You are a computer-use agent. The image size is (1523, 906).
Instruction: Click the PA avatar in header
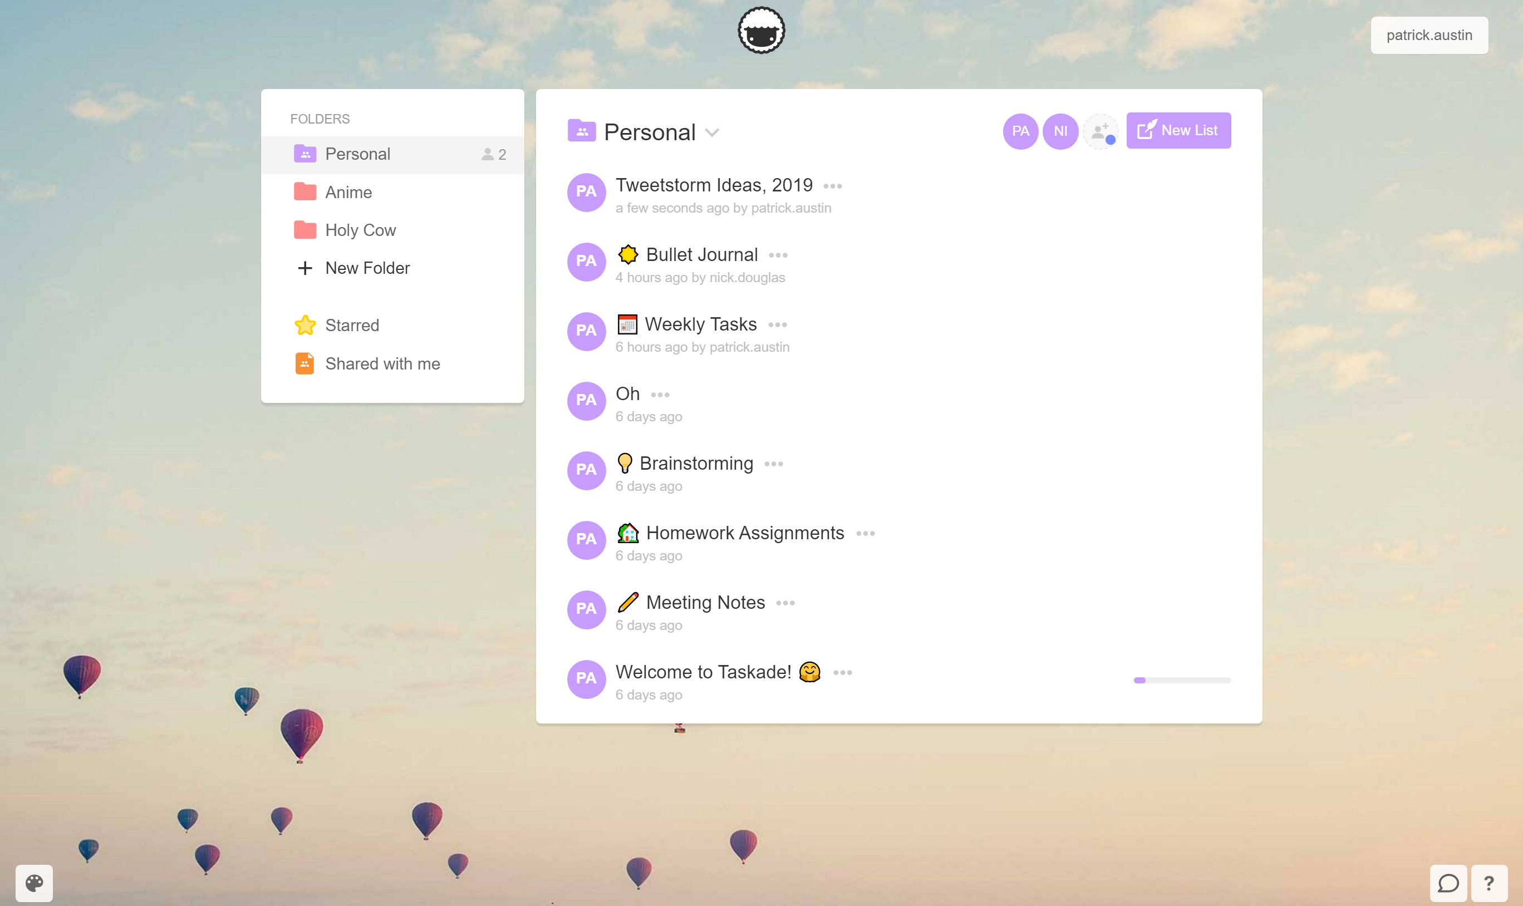(x=1020, y=131)
